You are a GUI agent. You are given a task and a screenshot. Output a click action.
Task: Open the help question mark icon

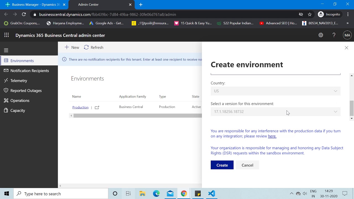tap(334, 35)
